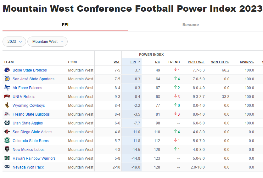Open the 2023 season dropdown
Screen dimensions: 263x178
pyautogui.click(x=14, y=42)
